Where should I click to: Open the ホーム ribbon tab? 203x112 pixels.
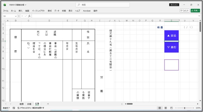(x=14, y=11)
